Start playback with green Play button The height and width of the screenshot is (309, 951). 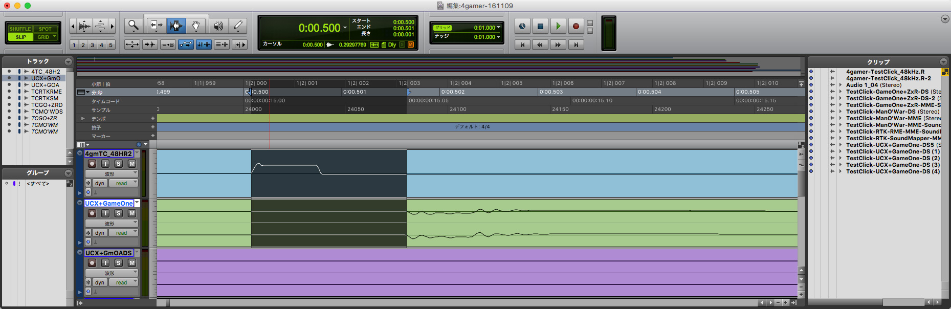(558, 26)
